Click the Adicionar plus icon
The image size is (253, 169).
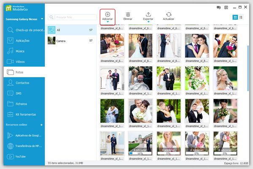(108, 14)
